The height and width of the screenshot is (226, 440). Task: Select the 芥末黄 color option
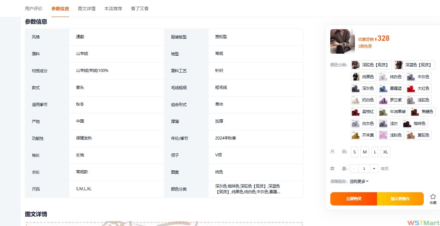363,135
